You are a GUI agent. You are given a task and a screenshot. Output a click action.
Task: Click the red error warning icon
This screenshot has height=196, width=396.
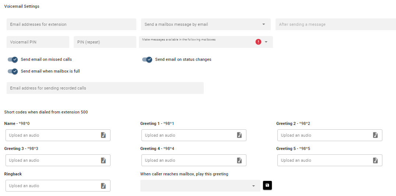(258, 42)
